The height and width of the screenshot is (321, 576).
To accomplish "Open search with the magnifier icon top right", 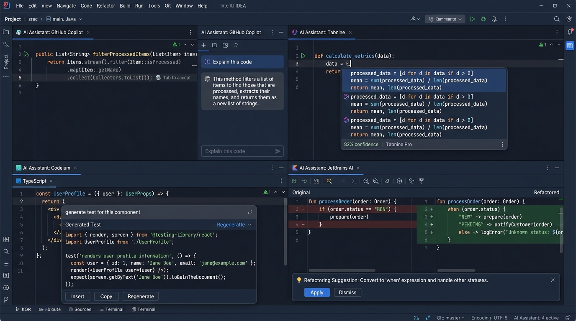I will coord(557,19).
